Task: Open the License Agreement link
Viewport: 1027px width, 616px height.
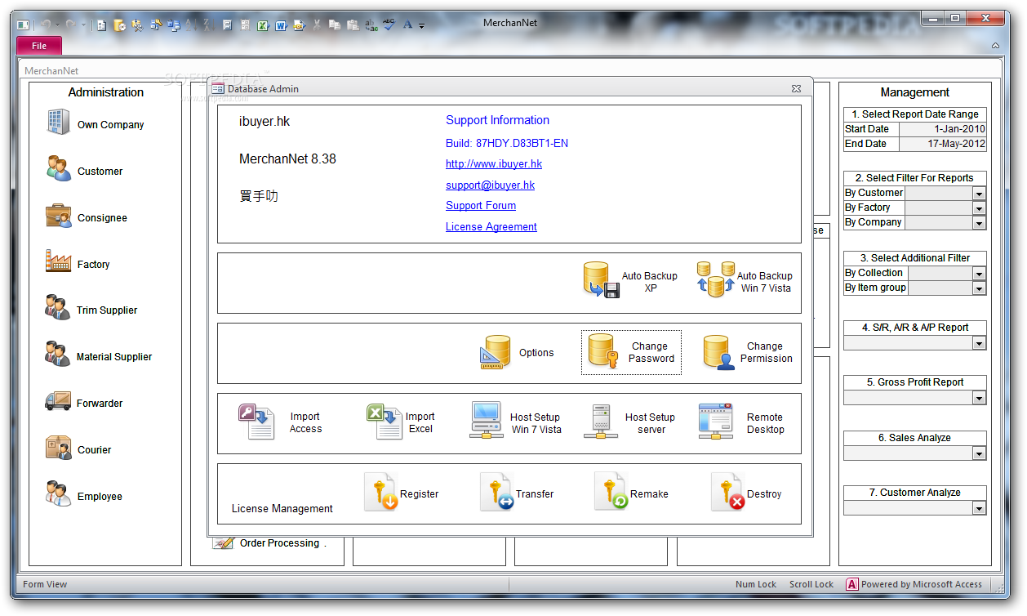Action: point(491,227)
